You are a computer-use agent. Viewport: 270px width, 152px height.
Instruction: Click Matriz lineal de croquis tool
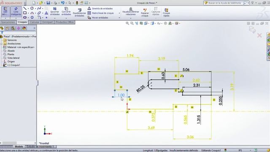(101, 13)
